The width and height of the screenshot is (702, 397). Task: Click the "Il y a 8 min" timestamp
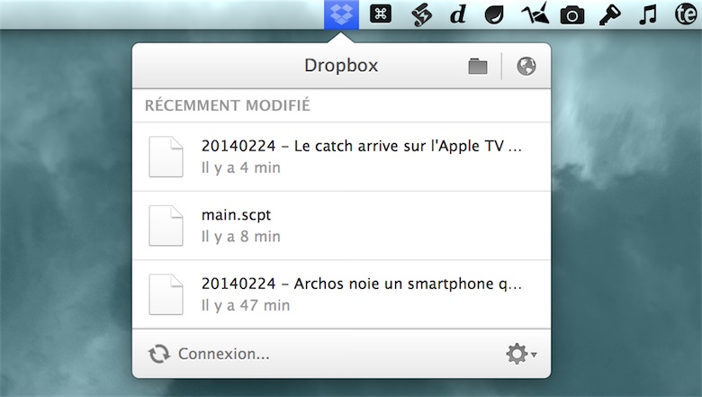241,237
